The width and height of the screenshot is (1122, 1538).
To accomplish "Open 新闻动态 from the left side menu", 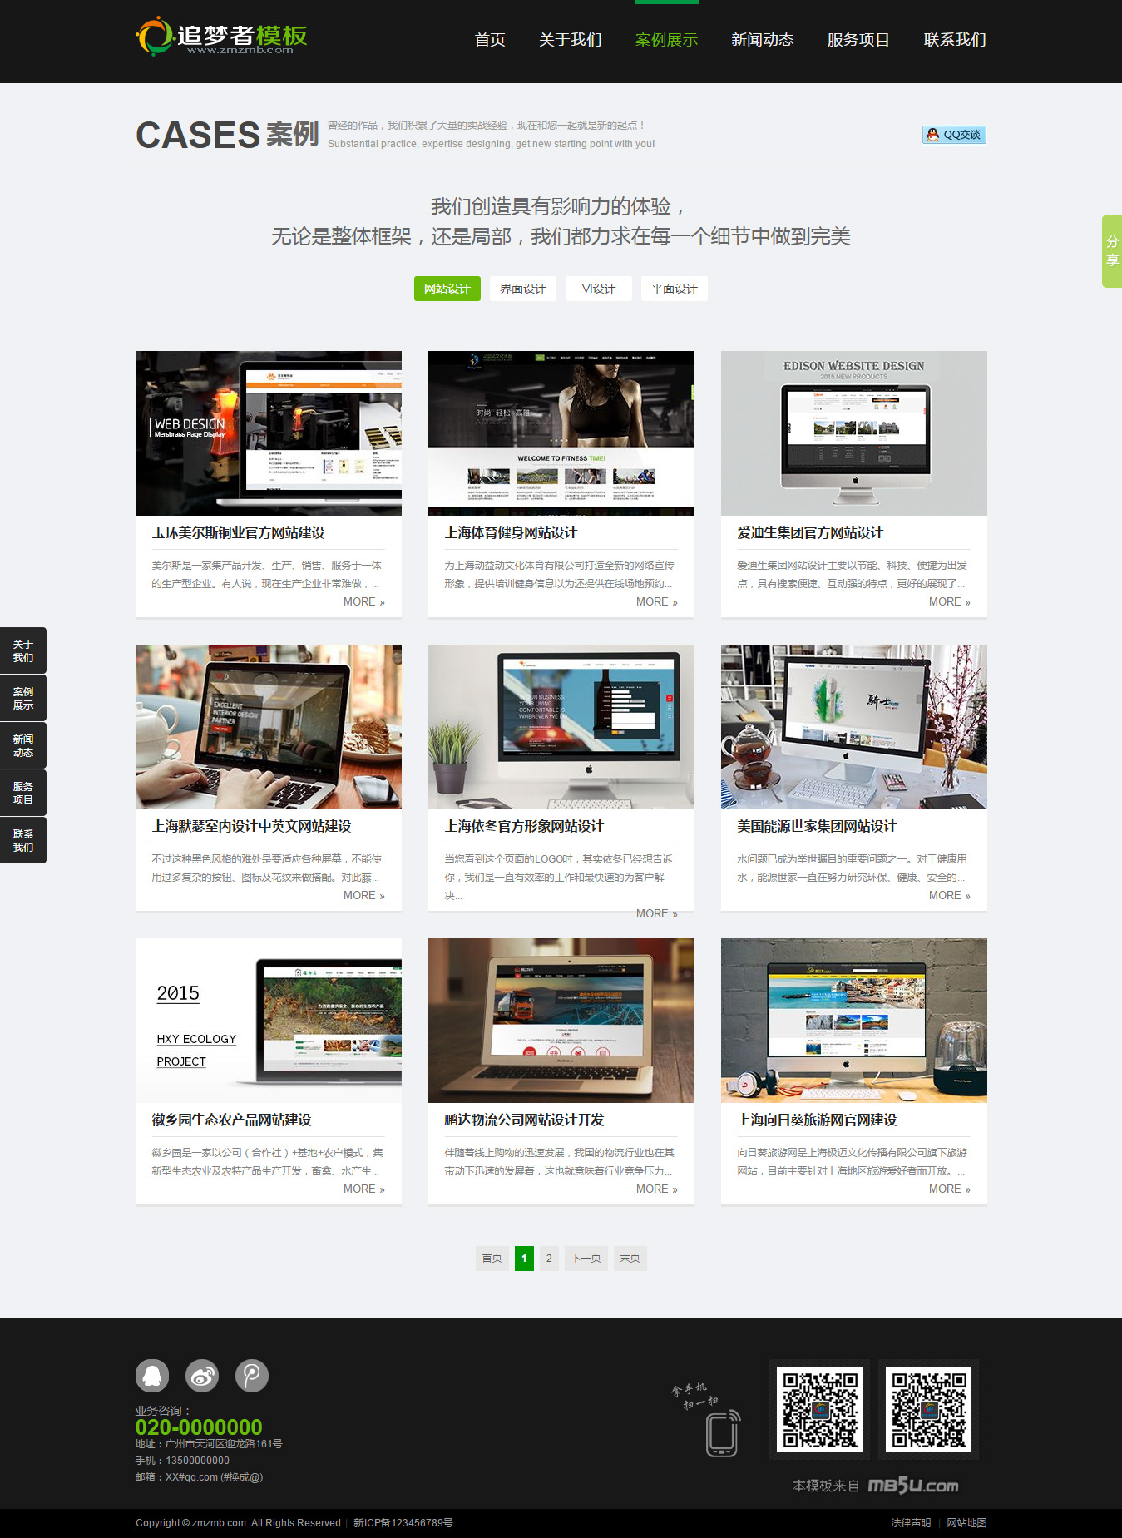I will point(23,745).
